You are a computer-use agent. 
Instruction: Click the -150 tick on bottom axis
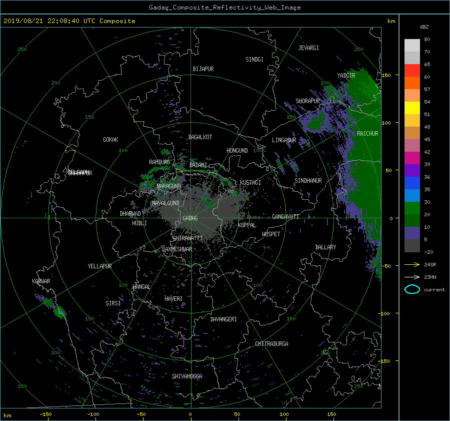45,414
